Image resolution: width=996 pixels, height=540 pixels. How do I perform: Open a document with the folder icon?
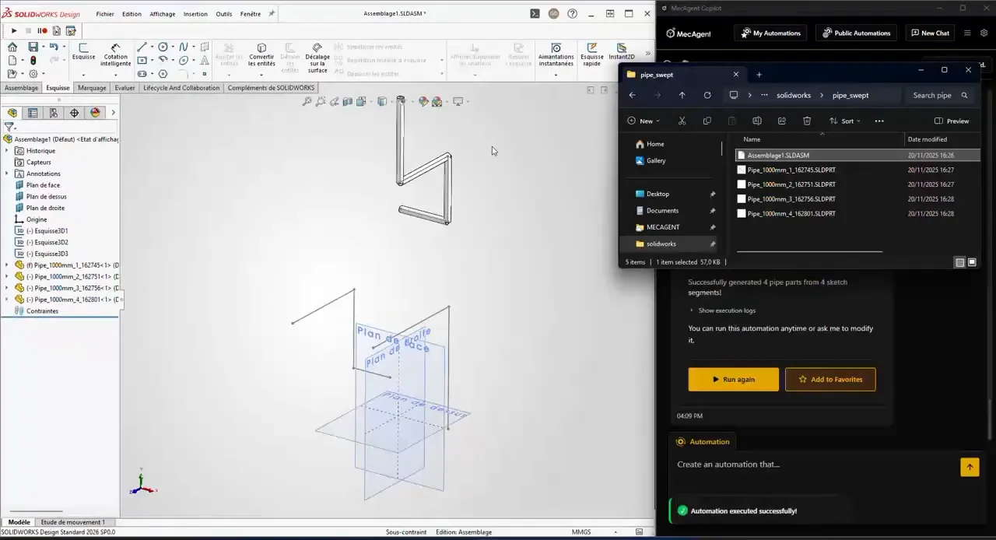click(x=12, y=74)
